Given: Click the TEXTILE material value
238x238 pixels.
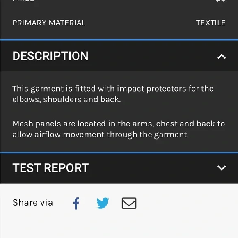Looking at the screenshot, I should coord(211,23).
